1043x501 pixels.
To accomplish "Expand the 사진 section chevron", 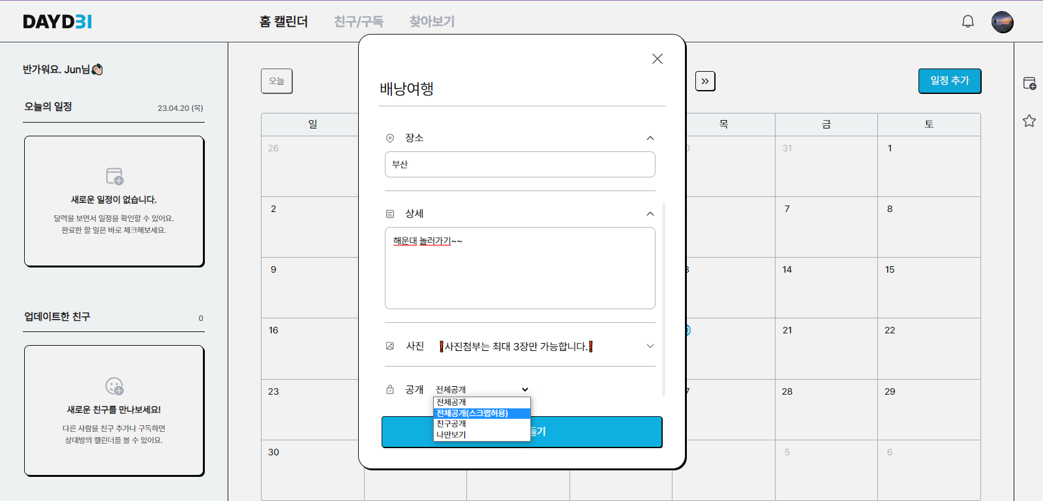I will pyautogui.click(x=650, y=346).
